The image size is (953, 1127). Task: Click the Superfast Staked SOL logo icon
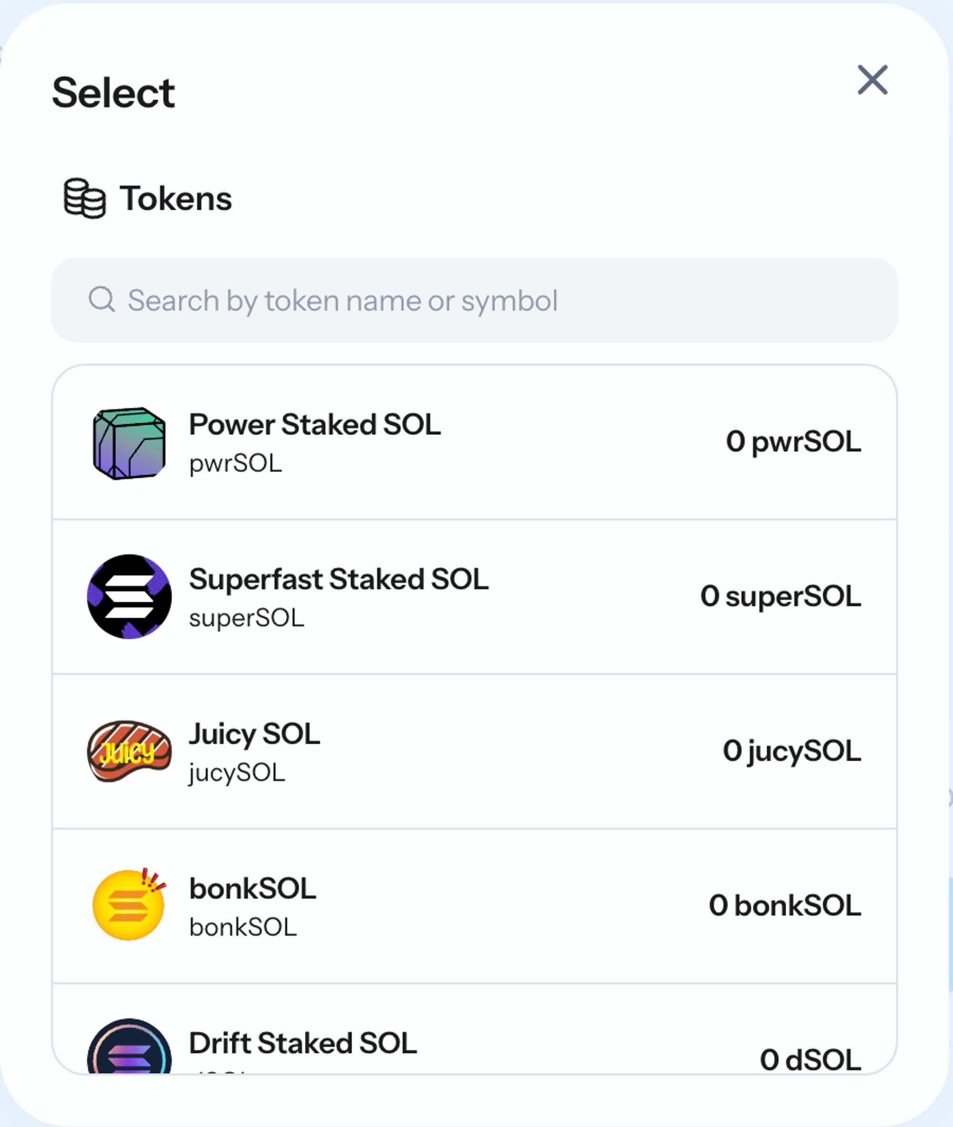click(x=129, y=596)
